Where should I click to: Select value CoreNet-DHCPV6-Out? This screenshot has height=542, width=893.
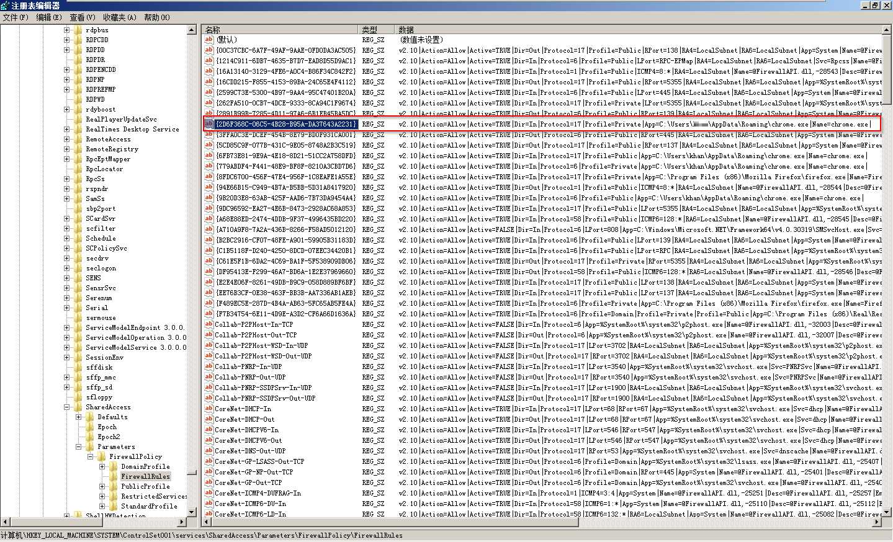point(248,440)
